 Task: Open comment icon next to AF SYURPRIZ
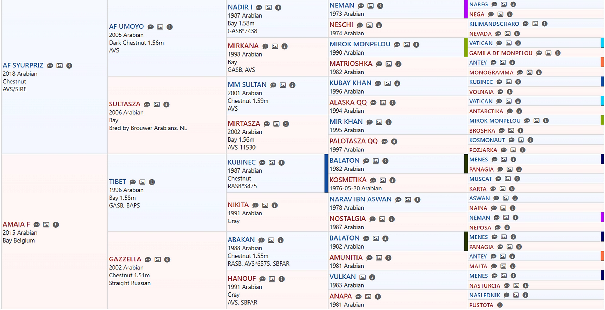point(50,66)
